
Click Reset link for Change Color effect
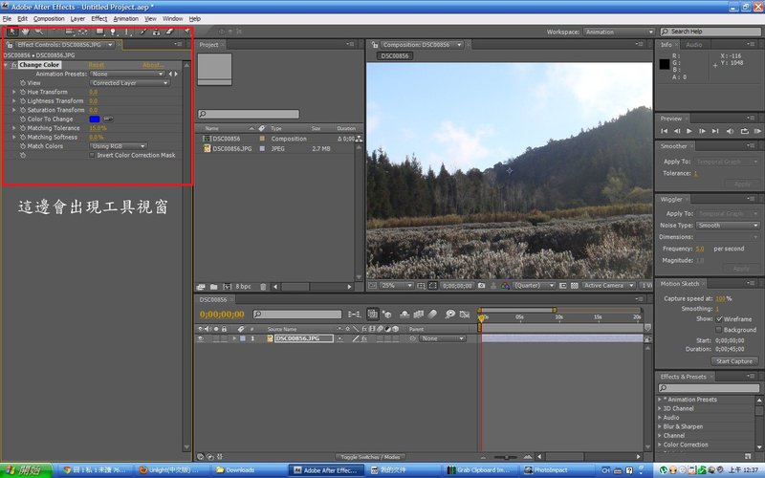(97, 65)
